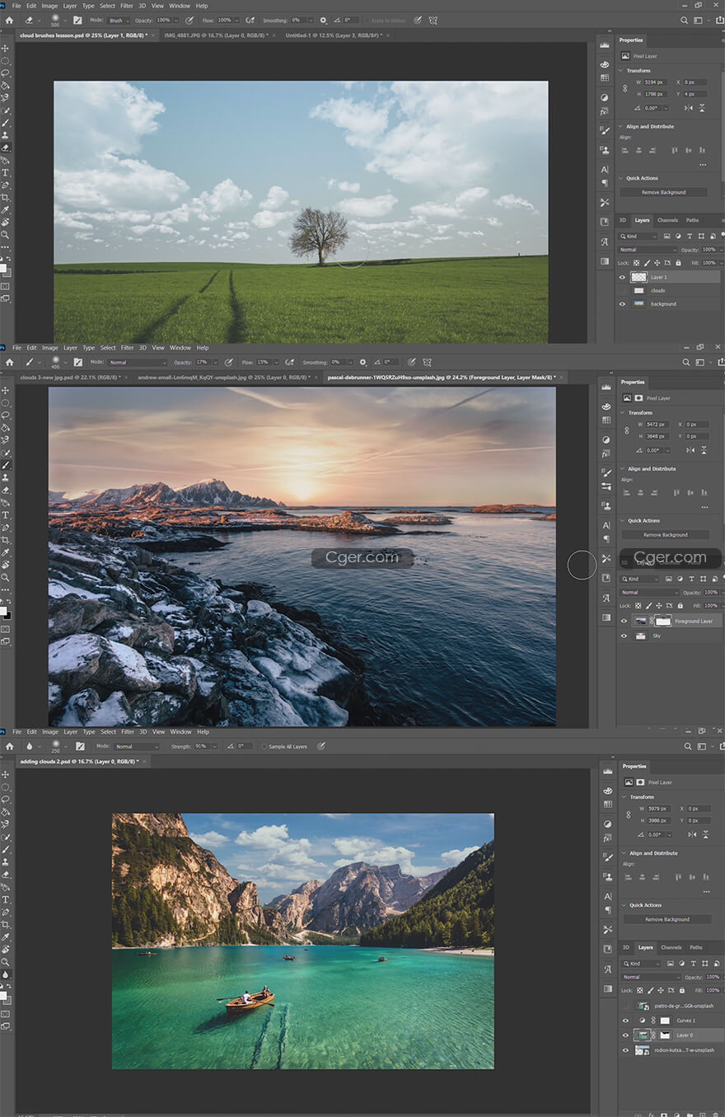The height and width of the screenshot is (1117, 725).
Task: Select the Move tool in the bottom window
Action: pyautogui.click(x=6, y=775)
